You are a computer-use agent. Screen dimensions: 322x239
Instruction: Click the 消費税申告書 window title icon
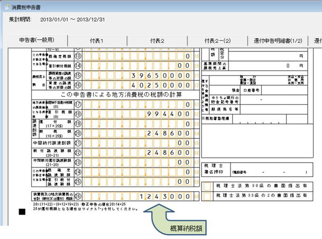pyautogui.click(x=6, y=4)
